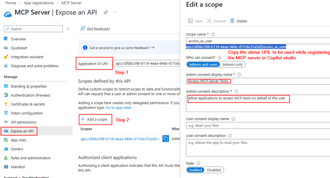Click the copy icon beside the scope URI

point(166,139)
